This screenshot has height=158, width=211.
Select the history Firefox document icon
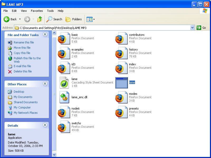121,53
